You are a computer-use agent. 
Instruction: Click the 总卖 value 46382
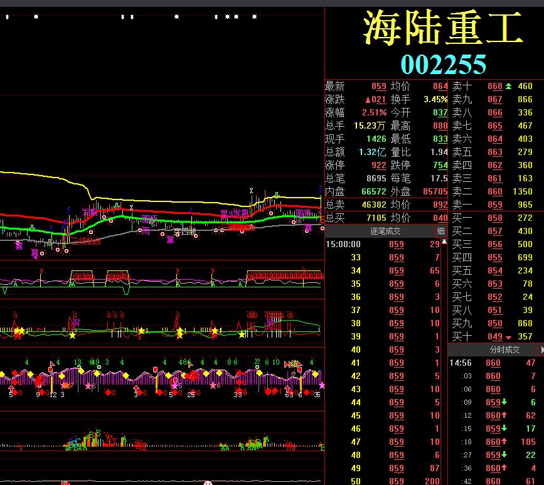[374, 205]
